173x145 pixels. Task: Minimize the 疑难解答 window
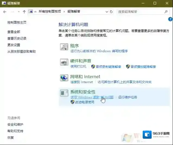pos(143,3)
